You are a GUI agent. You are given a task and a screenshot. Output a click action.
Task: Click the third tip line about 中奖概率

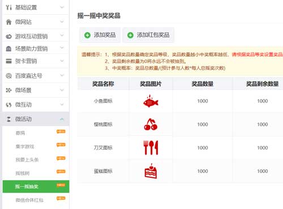tap(165, 68)
